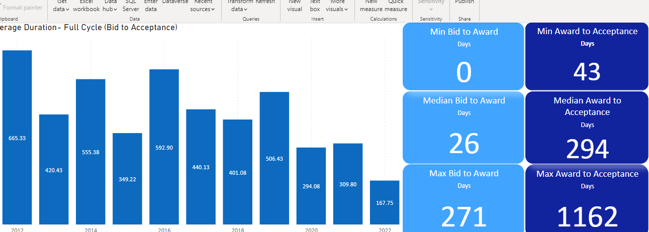Publish the report
The height and width of the screenshot is (232, 649).
pos(464,3)
